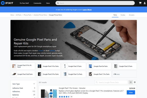Filter by Adhesives item type
Viewport: 147px width, 98px height.
point(24,91)
